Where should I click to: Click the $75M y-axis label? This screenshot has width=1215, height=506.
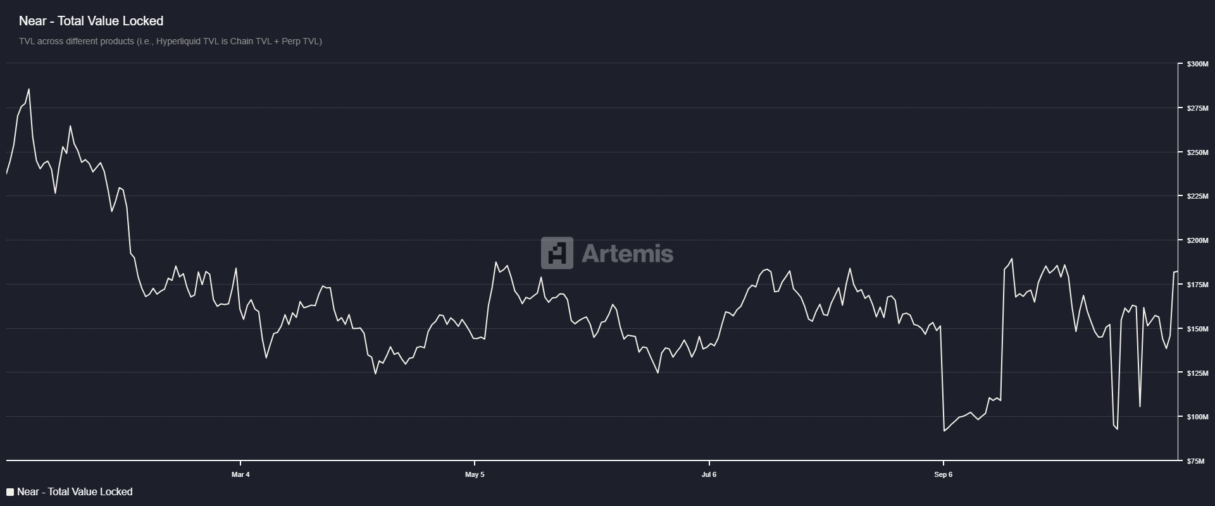1196,461
